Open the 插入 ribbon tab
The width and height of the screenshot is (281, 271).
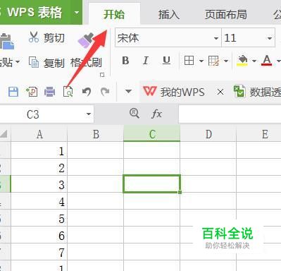point(169,14)
